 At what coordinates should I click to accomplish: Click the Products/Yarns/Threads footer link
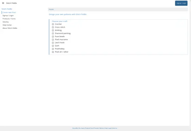click(92, 128)
